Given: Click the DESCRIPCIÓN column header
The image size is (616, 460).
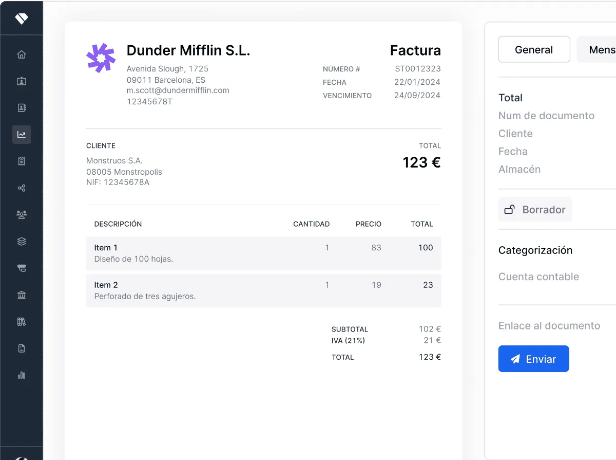Looking at the screenshot, I should (x=118, y=224).
